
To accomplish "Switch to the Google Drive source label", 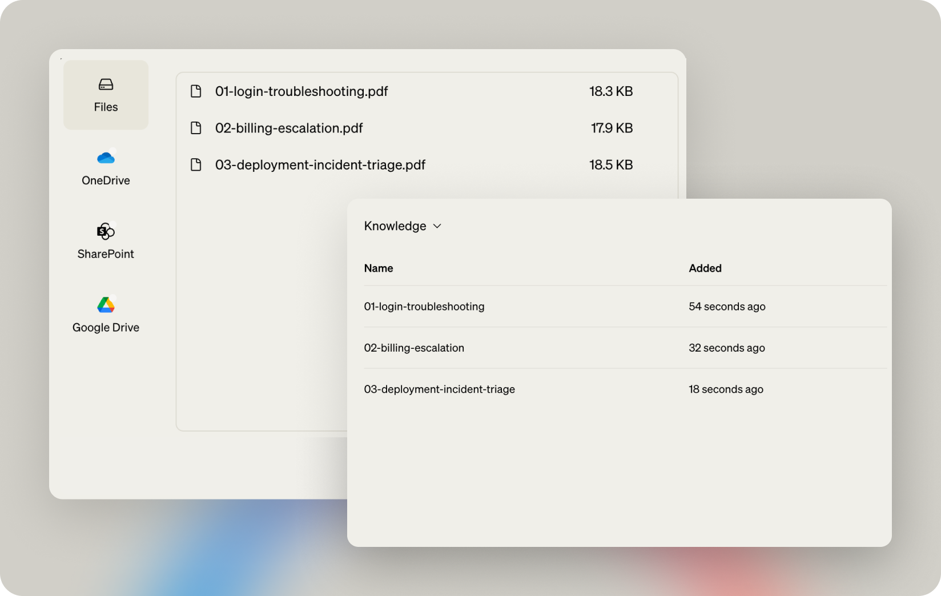I will [106, 328].
